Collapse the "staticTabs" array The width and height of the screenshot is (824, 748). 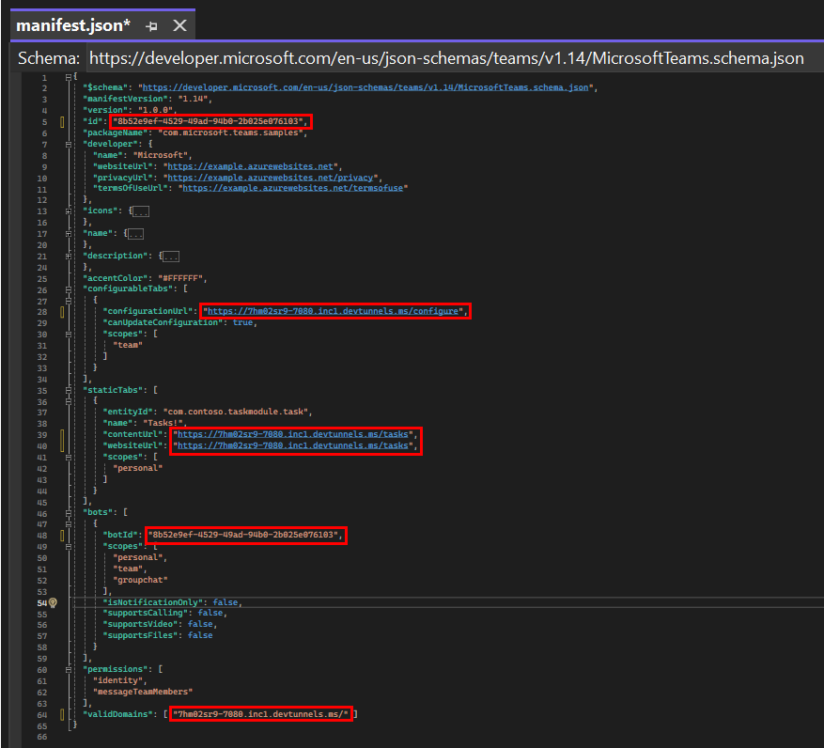click(69, 390)
